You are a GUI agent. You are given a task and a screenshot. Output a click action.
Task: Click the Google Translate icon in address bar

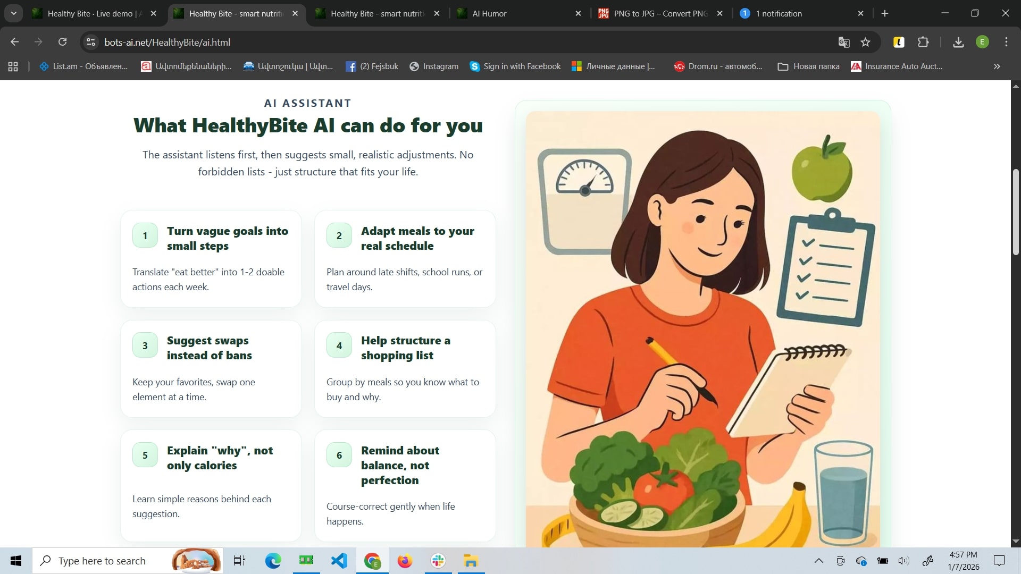[844, 43]
